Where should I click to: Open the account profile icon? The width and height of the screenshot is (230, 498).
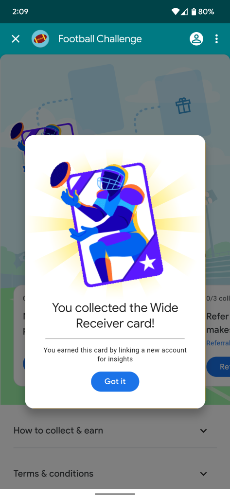196,39
